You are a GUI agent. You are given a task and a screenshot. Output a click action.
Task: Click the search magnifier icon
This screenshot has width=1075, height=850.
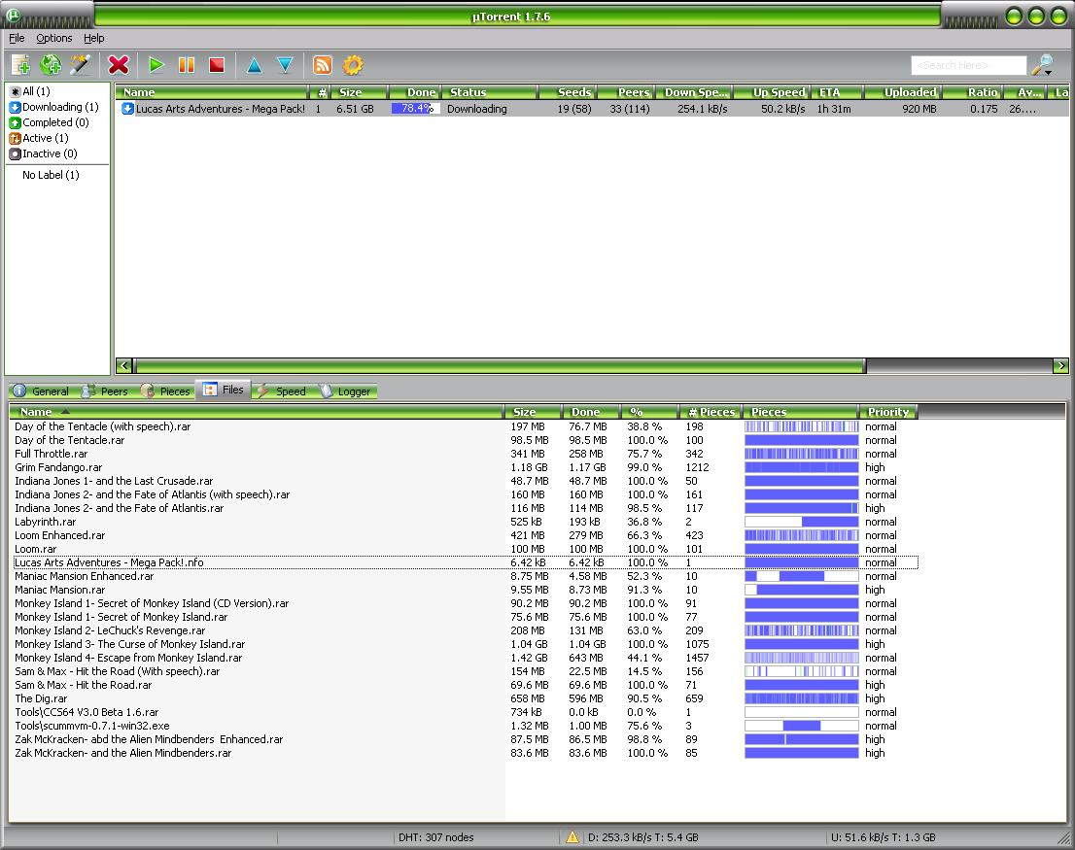[1043, 65]
